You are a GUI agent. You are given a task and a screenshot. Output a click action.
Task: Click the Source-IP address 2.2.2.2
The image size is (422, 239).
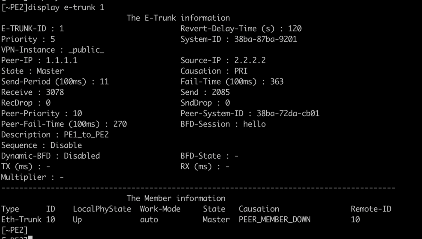point(250,60)
